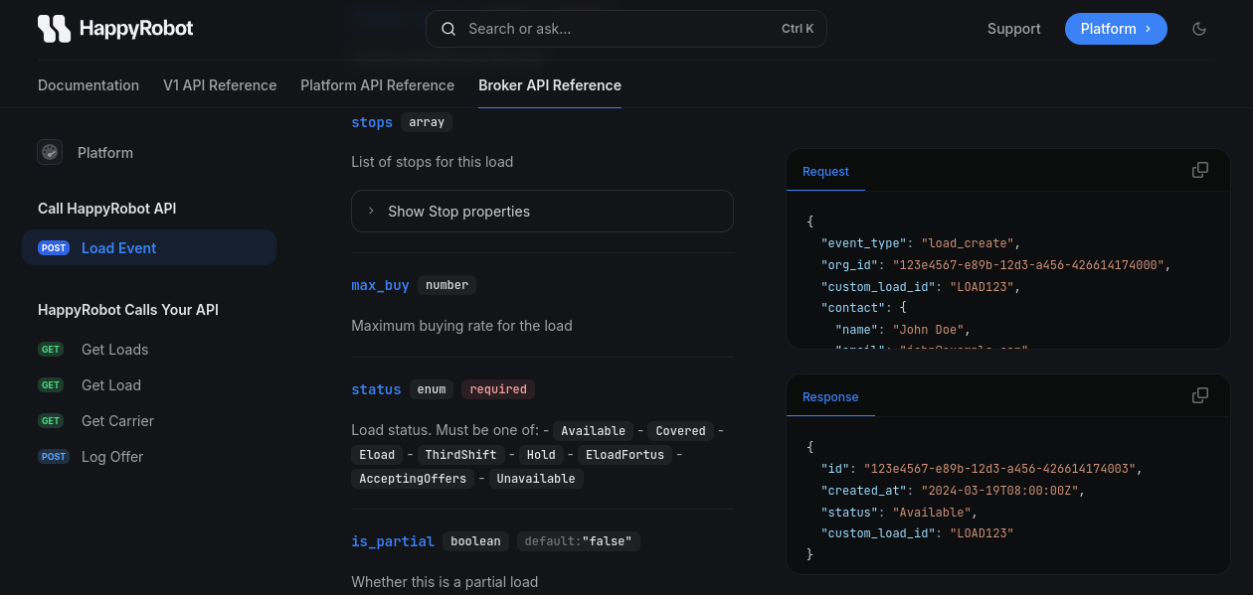Select the Request tab in code panel
Viewport: 1253px width, 595px height.
[x=825, y=171]
